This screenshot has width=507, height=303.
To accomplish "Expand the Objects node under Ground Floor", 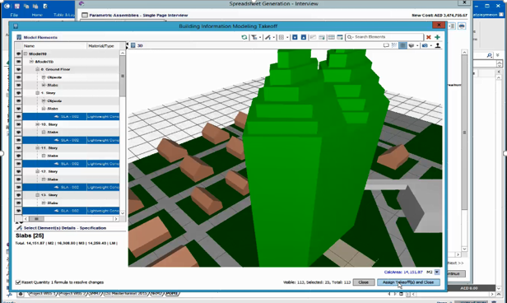I will pos(44,77).
